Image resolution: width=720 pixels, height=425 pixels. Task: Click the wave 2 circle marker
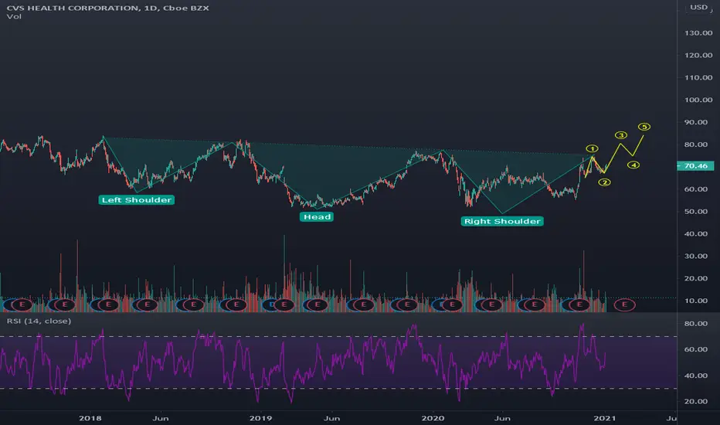(x=604, y=182)
